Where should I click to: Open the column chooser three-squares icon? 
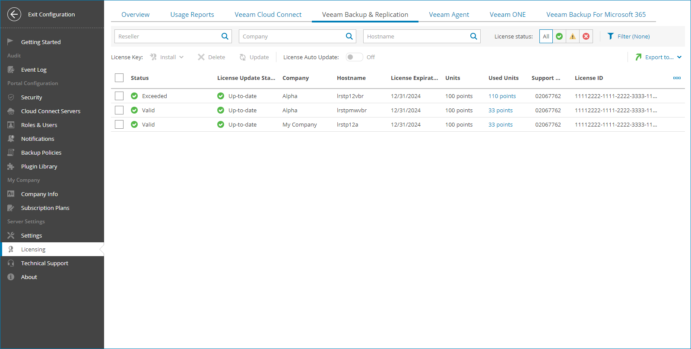pos(677,78)
